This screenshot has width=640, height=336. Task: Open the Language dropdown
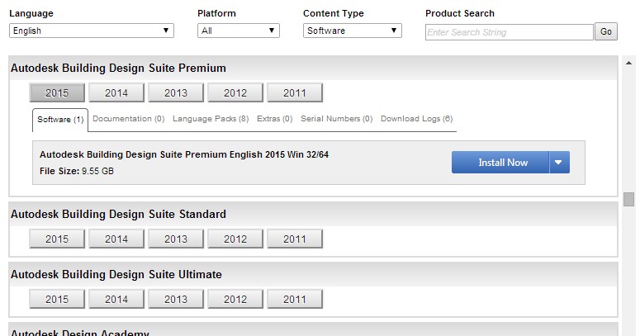(x=92, y=31)
